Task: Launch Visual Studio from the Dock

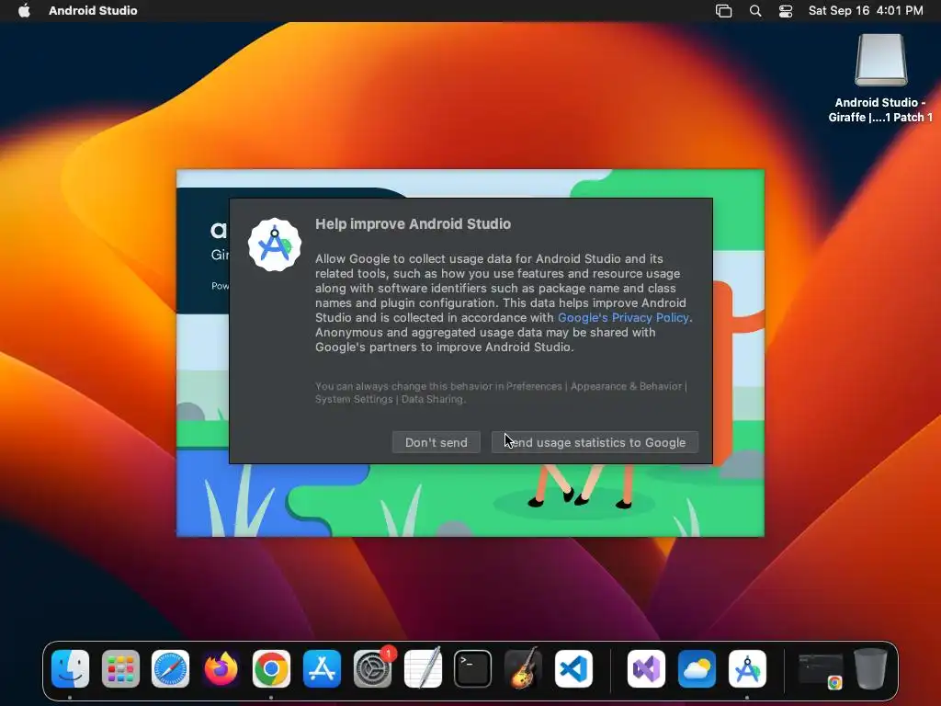Action: coord(646,669)
